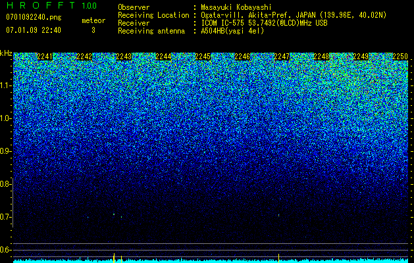Click the 0.6 kHz axis label
Screen dimensions: 414x263
tap(5, 250)
